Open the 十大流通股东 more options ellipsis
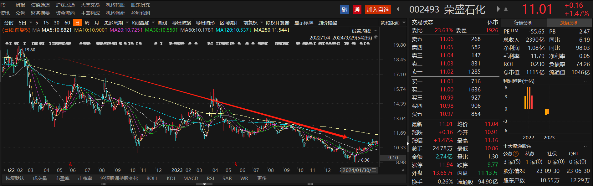The height and width of the screenshot is (186, 593). [x=585, y=146]
